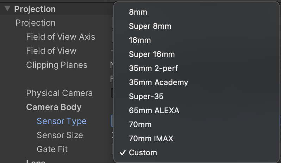
Task: Click the Clipping Planes label
Action: (x=57, y=65)
